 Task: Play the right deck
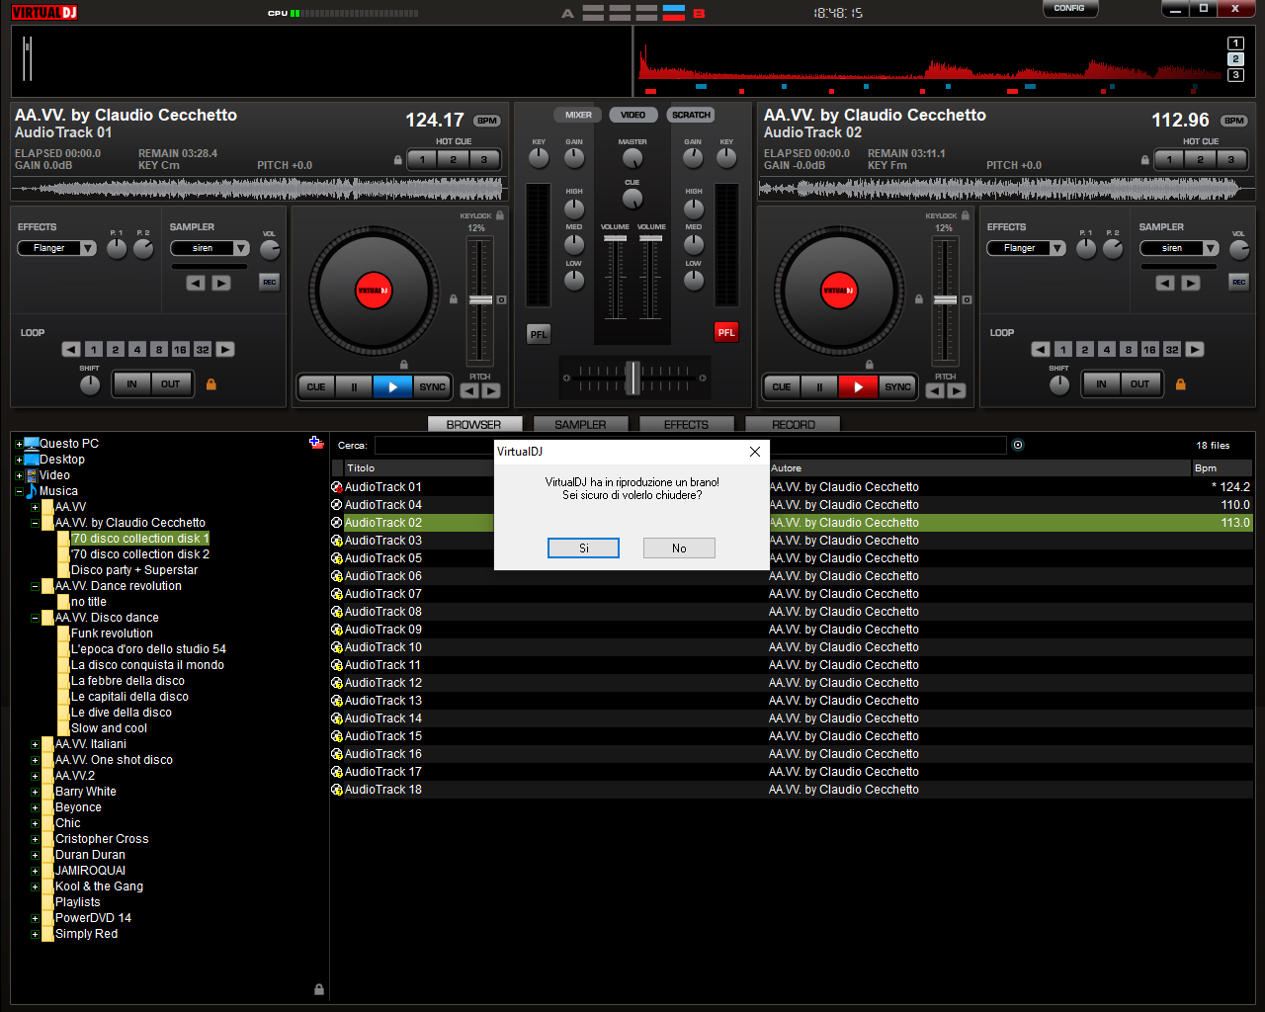(858, 386)
